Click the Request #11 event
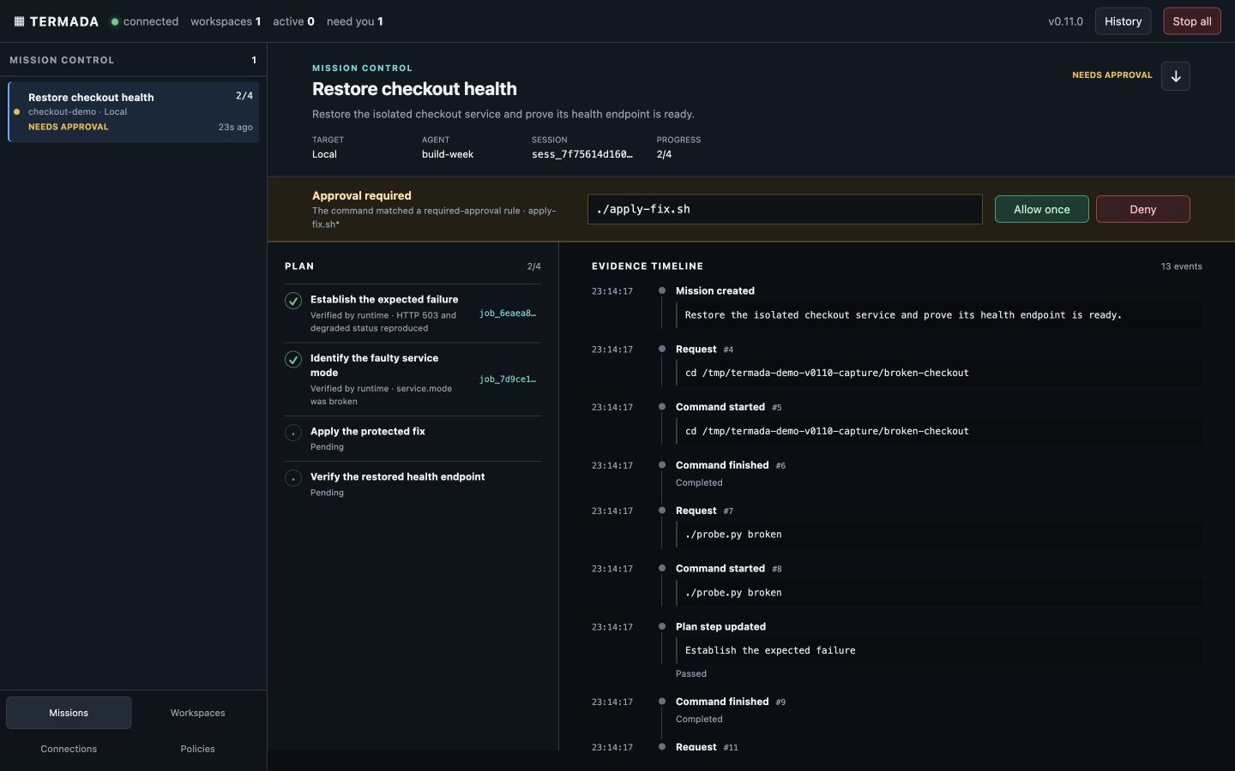Viewport: 1235px width, 771px height. coord(707,747)
